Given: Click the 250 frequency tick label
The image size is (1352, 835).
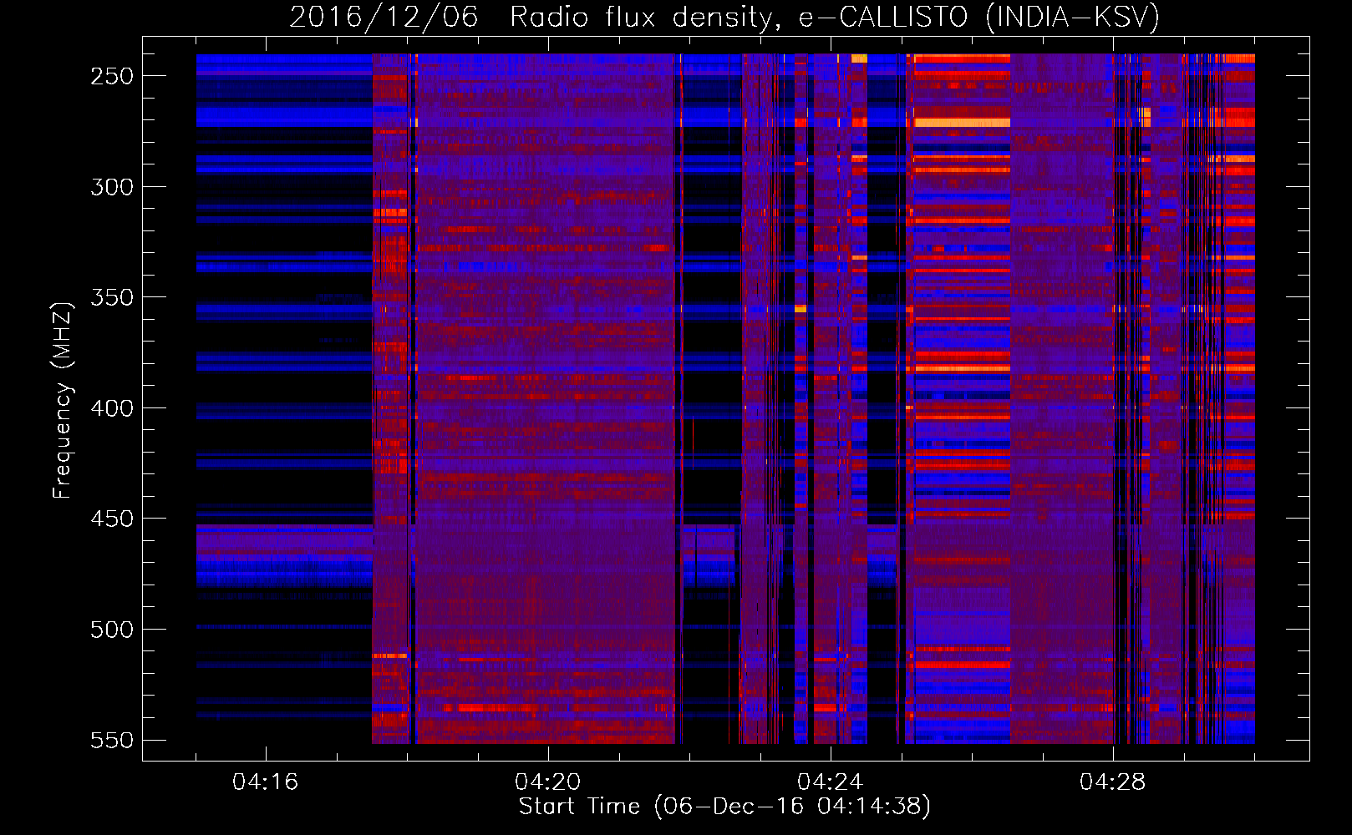Looking at the screenshot, I should [112, 76].
